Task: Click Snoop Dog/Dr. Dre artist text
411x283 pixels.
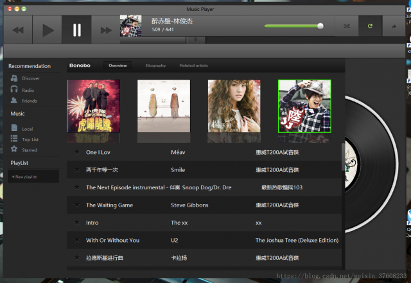Action: point(207,187)
